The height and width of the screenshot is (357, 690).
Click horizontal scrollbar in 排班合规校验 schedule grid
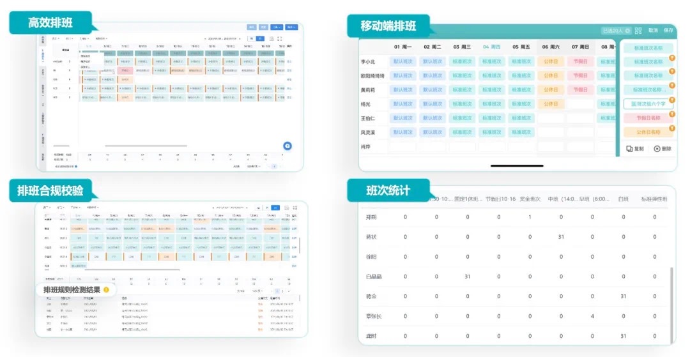(x=132, y=270)
